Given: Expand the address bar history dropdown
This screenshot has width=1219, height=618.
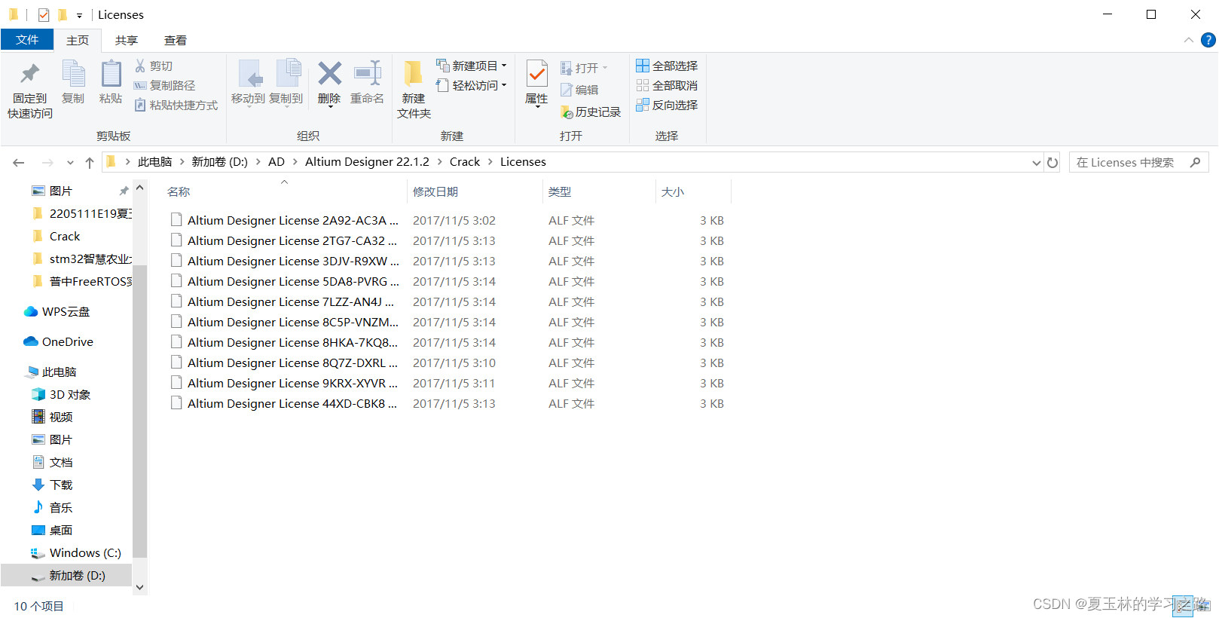Looking at the screenshot, I should click(x=1036, y=162).
